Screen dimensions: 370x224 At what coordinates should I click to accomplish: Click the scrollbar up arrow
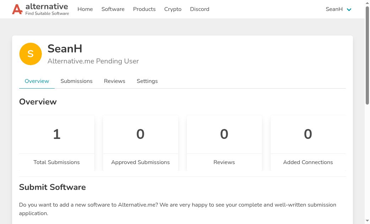point(367,3)
